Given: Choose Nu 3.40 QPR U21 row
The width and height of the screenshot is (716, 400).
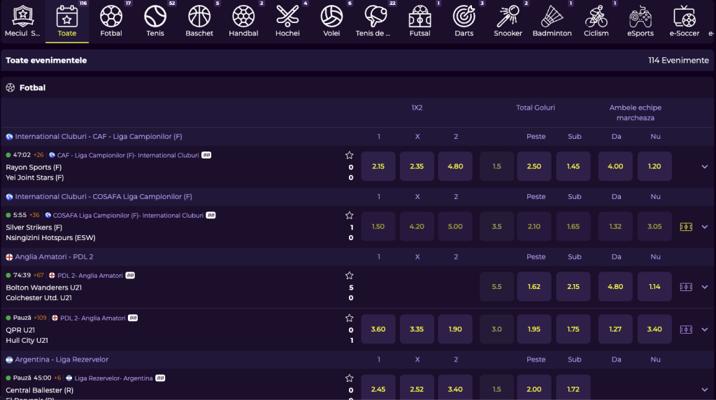Looking at the screenshot, I should tap(654, 329).
